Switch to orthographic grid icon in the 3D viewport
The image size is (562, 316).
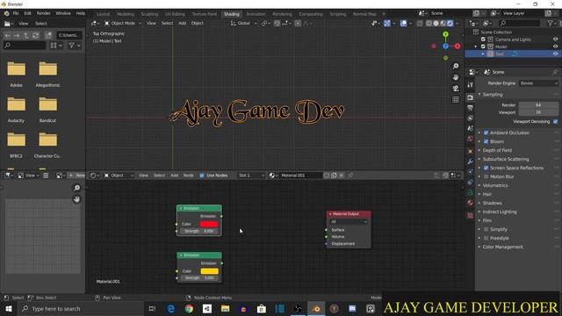[x=456, y=99]
